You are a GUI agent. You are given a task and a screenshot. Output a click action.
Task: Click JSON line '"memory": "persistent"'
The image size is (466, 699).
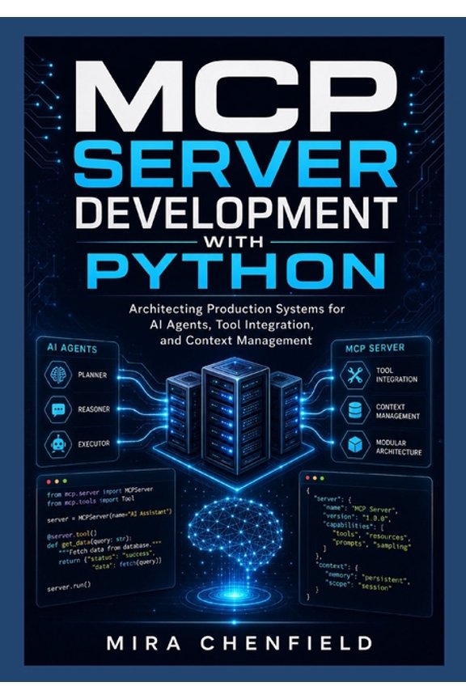tap(367, 578)
